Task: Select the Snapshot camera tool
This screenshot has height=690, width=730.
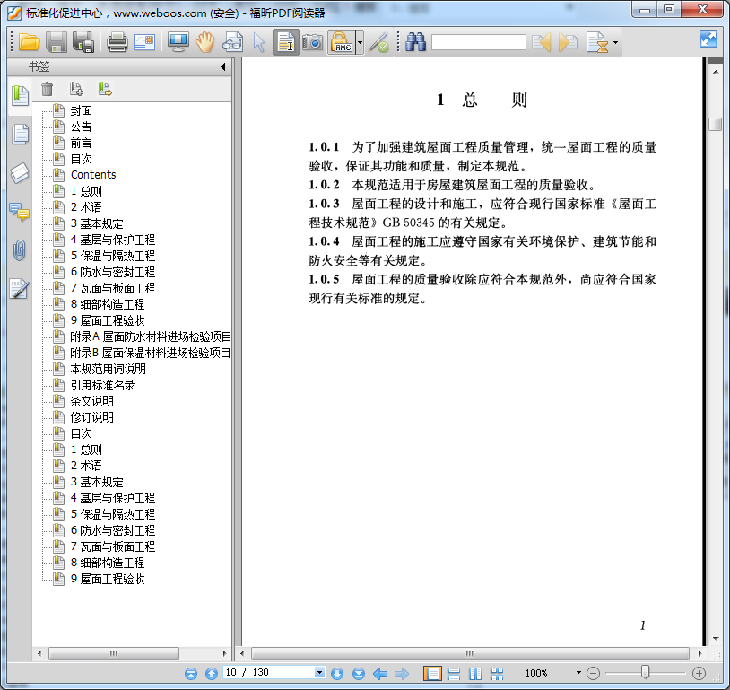Action: (x=312, y=42)
